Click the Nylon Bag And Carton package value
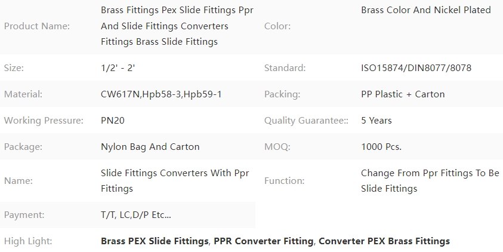The image size is (503, 252). click(x=150, y=147)
